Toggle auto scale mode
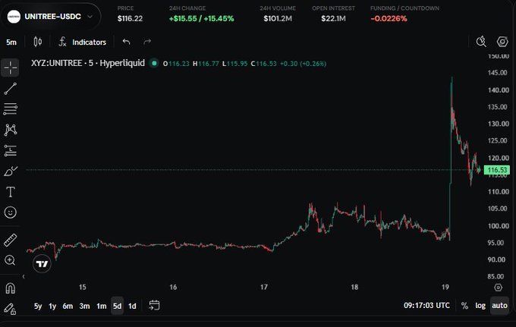Viewport: 516px width, 327px height. point(499,306)
